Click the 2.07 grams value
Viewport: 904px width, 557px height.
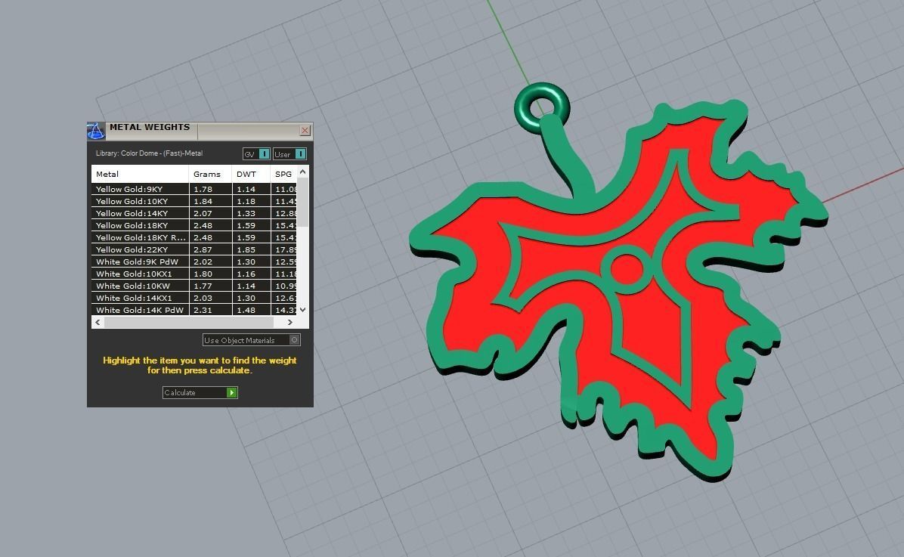click(x=203, y=213)
